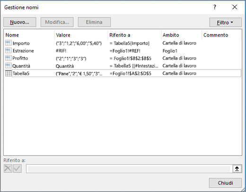Click the cancel X icon by Riferito a

[x=8, y=168]
